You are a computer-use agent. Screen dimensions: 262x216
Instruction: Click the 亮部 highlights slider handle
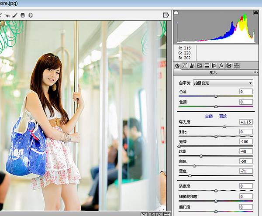click(179, 146)
